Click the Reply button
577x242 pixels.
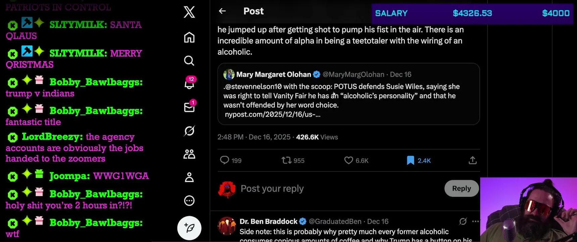461,189
